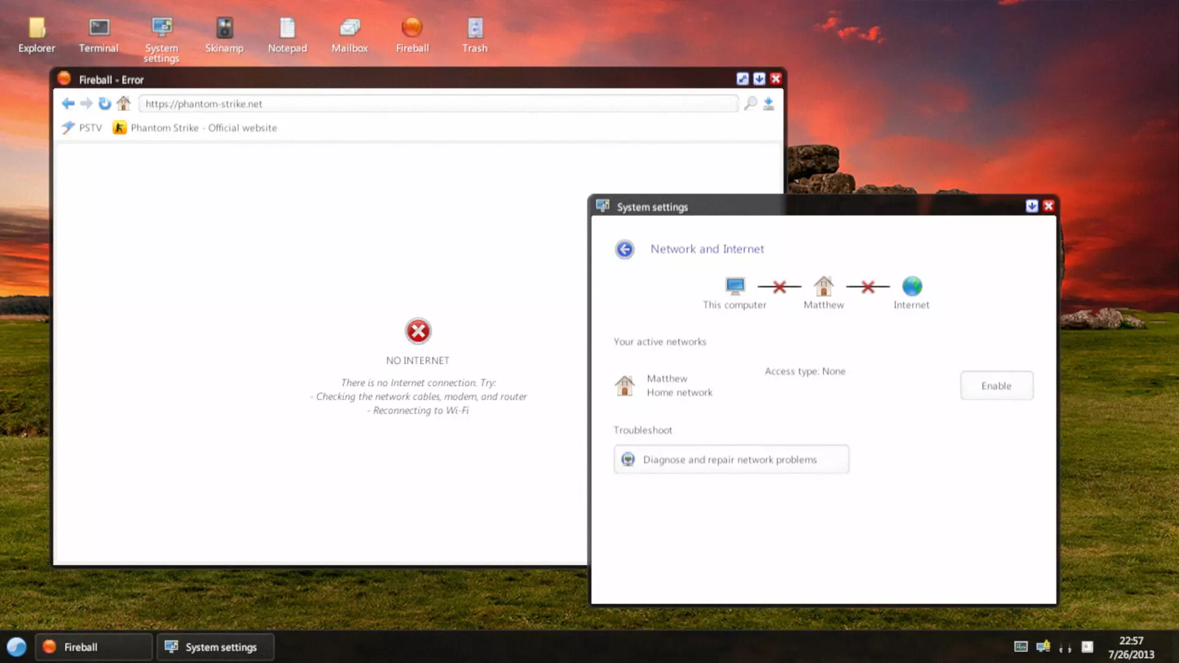Open Phantom Strike Official website bookmark

coord(195,128)
